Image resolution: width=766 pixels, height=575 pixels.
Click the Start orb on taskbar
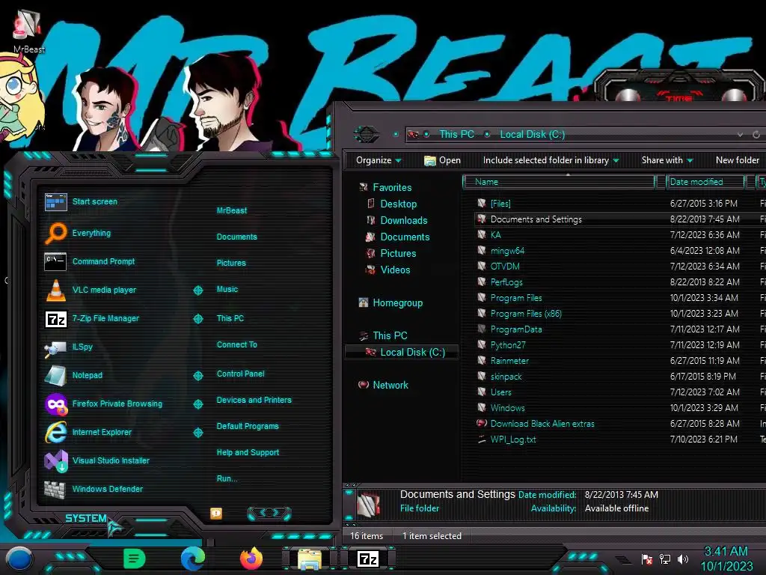coord(19,559)
